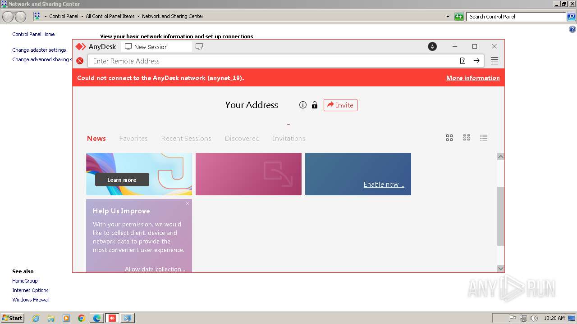This screenshot has height=324, width=577.
Task: Open Windows Media Player from taskbar
Action: coord(66,318)
